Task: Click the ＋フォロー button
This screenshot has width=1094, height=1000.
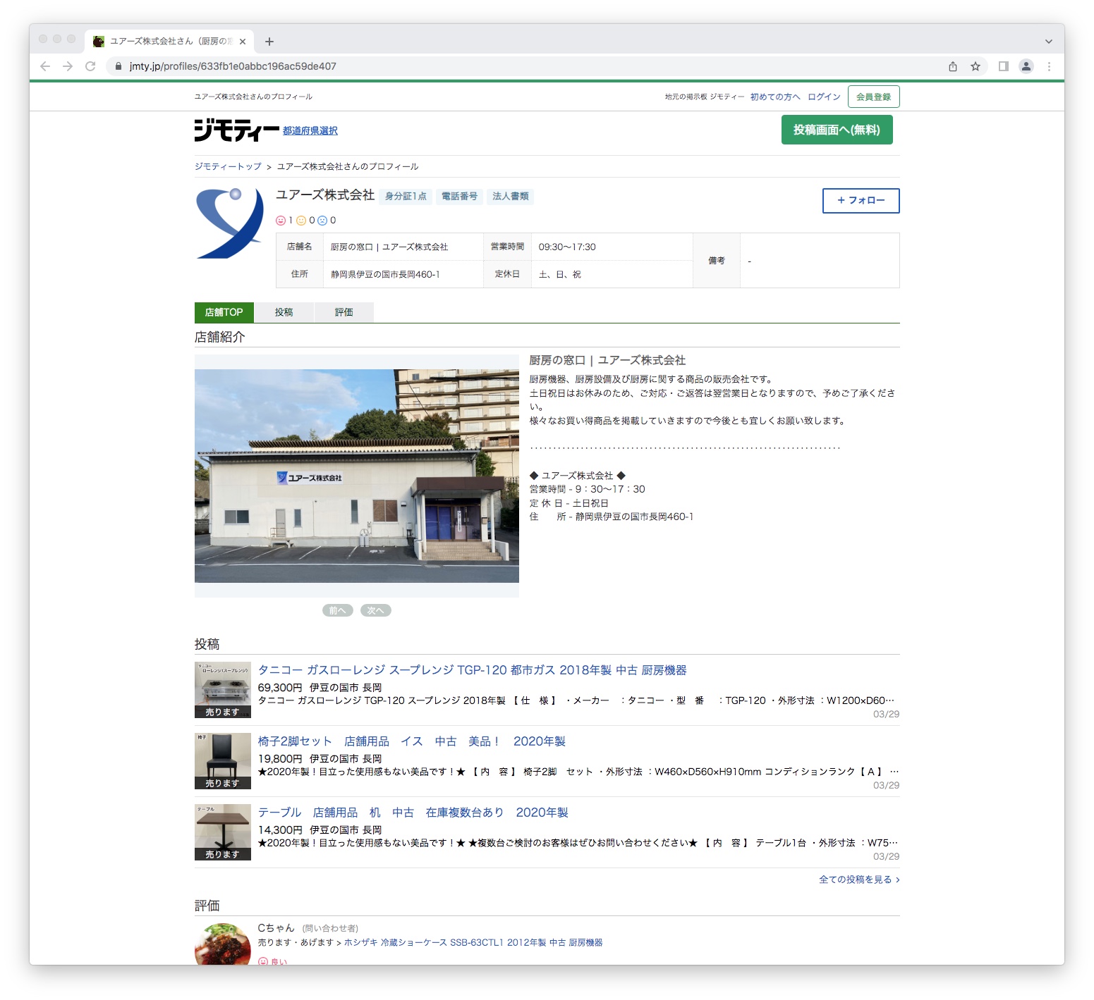Action: coord(861,201)
